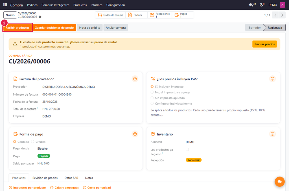Click invoice date 28/10/2026
This screenshot has height=191, width=289.
click(50, 102)
